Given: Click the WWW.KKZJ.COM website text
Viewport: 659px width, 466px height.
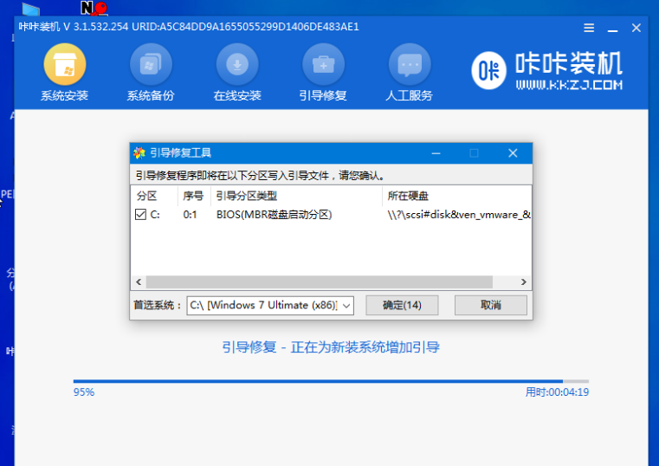Looking at the screenshot, I should click(569, 85).
